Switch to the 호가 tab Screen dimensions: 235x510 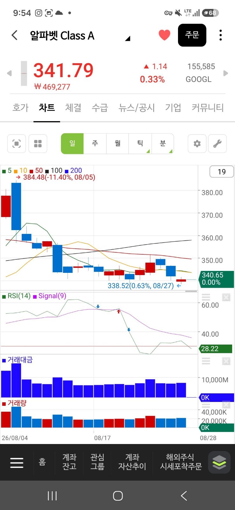coord(20,108)
